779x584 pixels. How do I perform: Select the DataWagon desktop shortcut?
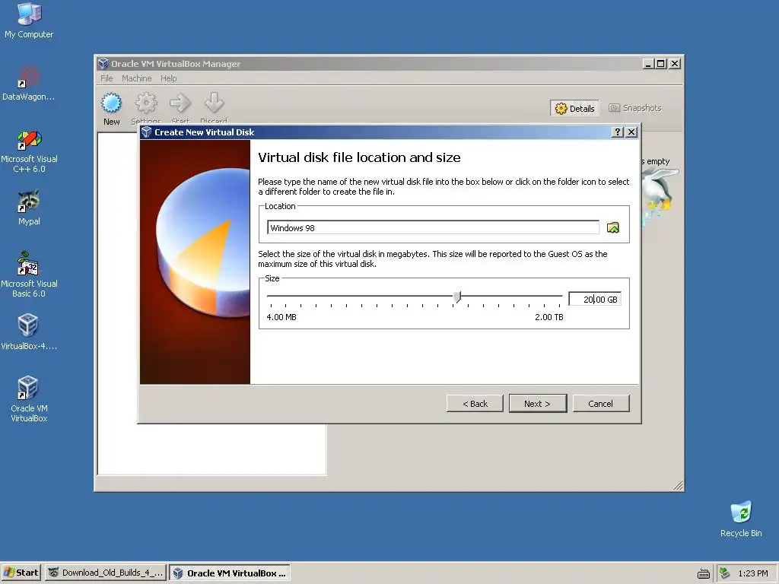coord(29,84)
